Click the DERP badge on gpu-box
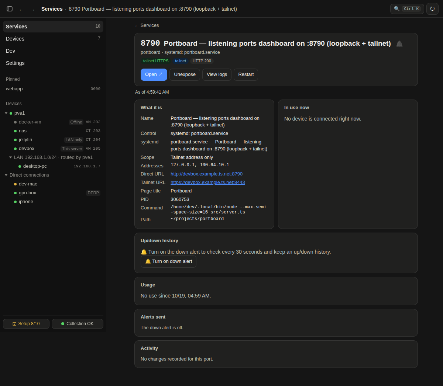The image size is (443, 386). pyautogui.click(x=93, y=193)
